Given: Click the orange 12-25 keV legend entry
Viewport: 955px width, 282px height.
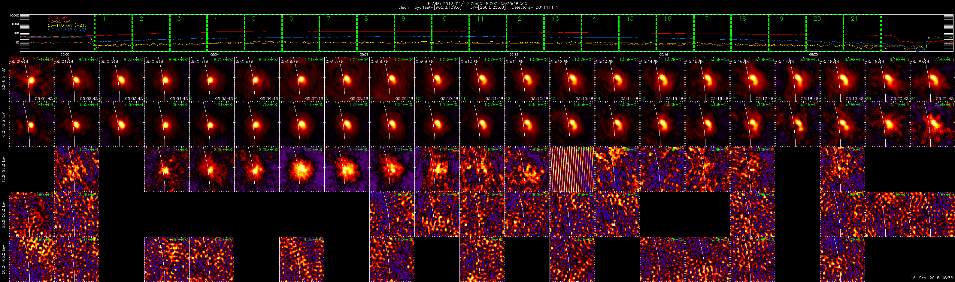Looking at the screenshot, I should coord(58,21).
